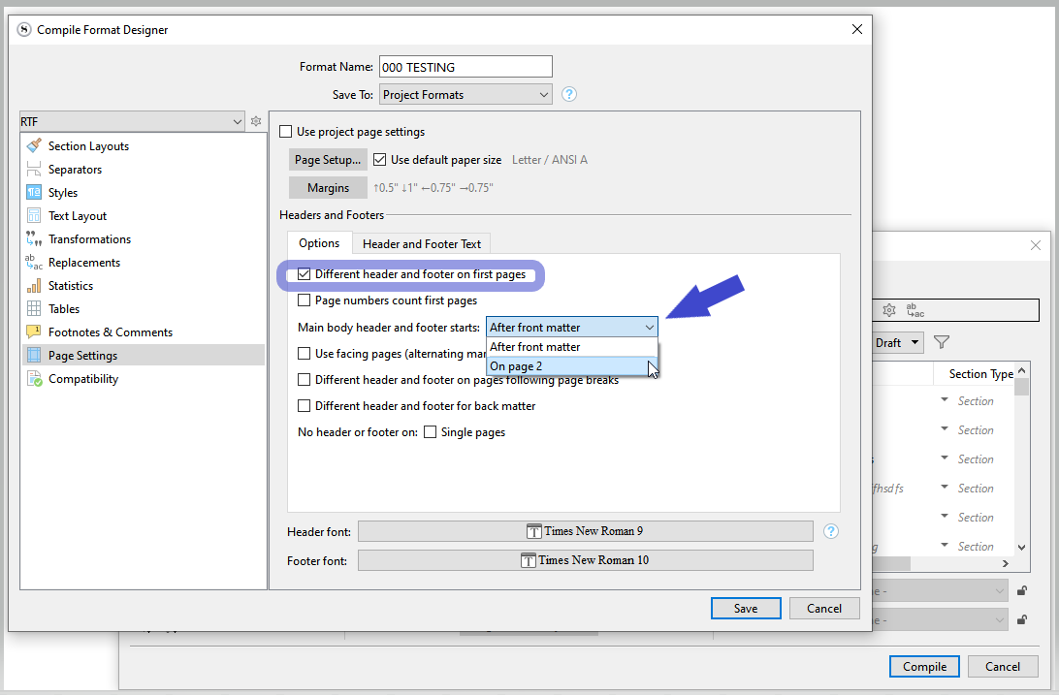The image size is (1059, 695).
Task: Click the filter funnel icon in Compile window
Action: [x=942, y=342]
